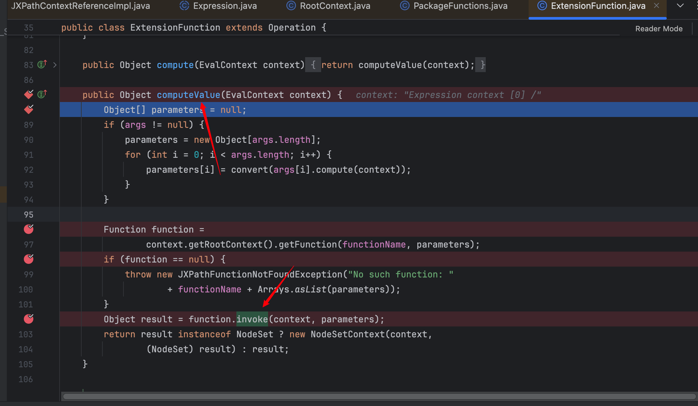
Task: Click the override gutter icon beside computeValue
Action: tap(42, 94)
